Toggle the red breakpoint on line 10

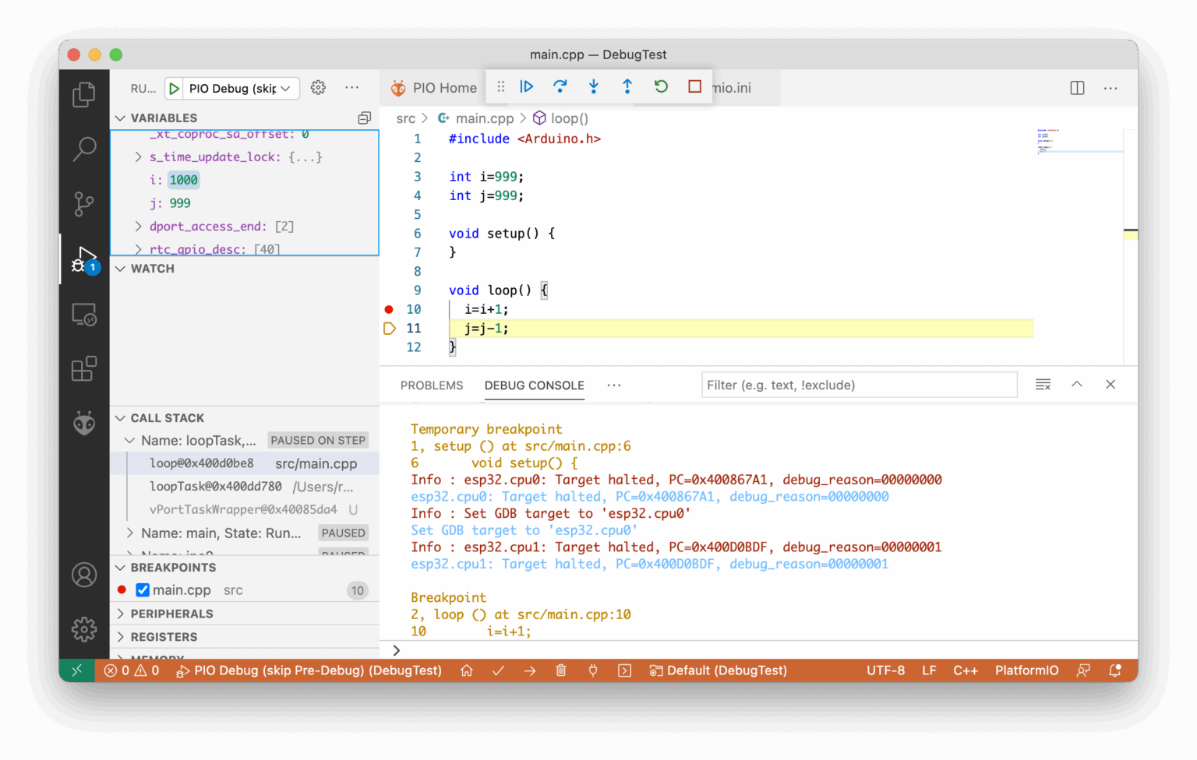click(388, 309)
